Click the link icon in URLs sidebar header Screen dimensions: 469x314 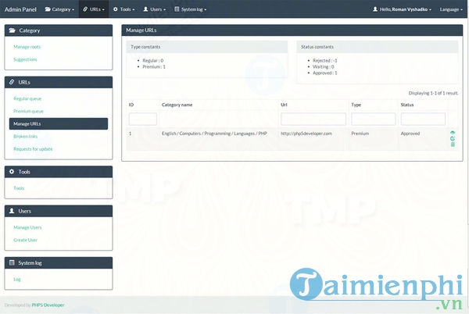pos(12,82)
